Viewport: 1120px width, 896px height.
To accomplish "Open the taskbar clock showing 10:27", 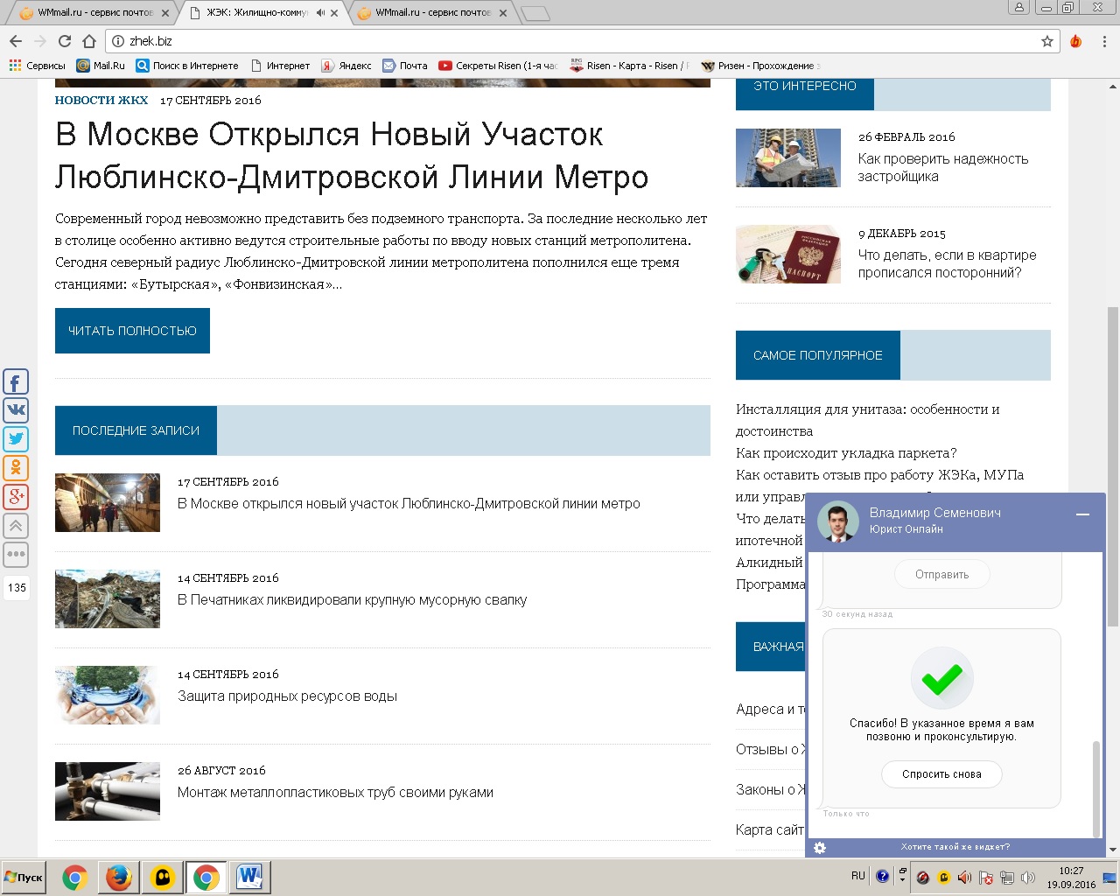I will [1072, 878].
